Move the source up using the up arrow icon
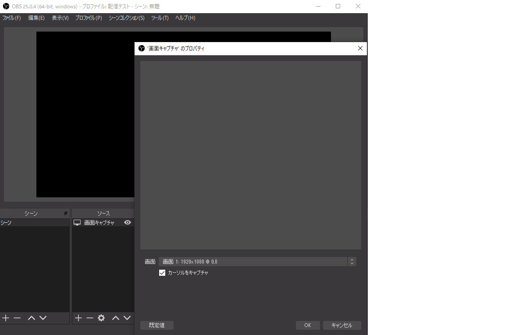Image resolution: width=505 pixels, height=335 pixels. [115, 318]
